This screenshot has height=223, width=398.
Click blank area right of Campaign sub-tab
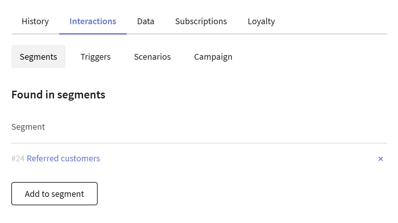click(307, 57)
